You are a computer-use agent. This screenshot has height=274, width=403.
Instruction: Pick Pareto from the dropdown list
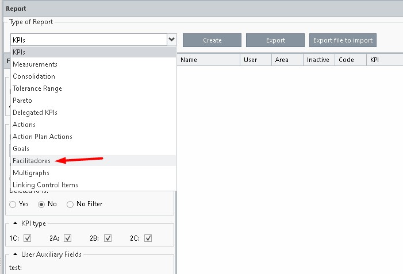(x=22, y=101)
